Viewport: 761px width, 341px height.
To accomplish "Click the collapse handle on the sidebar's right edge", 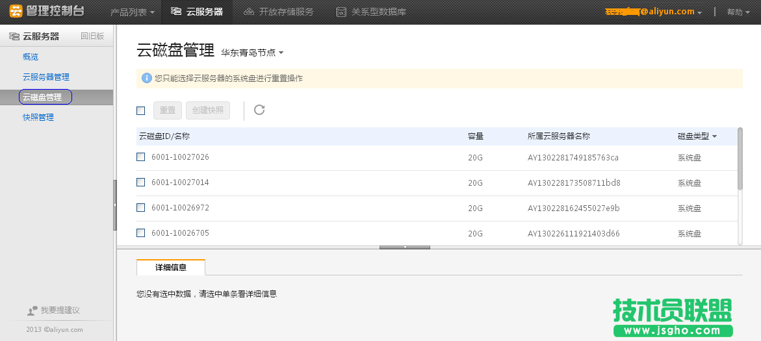I will click(115, 205).
